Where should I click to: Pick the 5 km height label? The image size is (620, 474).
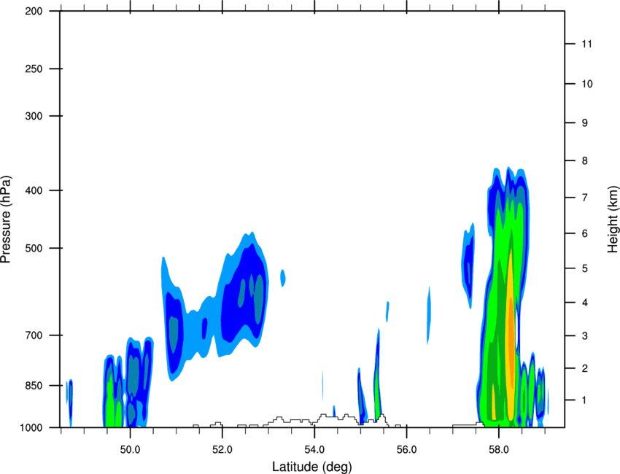[584, 268]
